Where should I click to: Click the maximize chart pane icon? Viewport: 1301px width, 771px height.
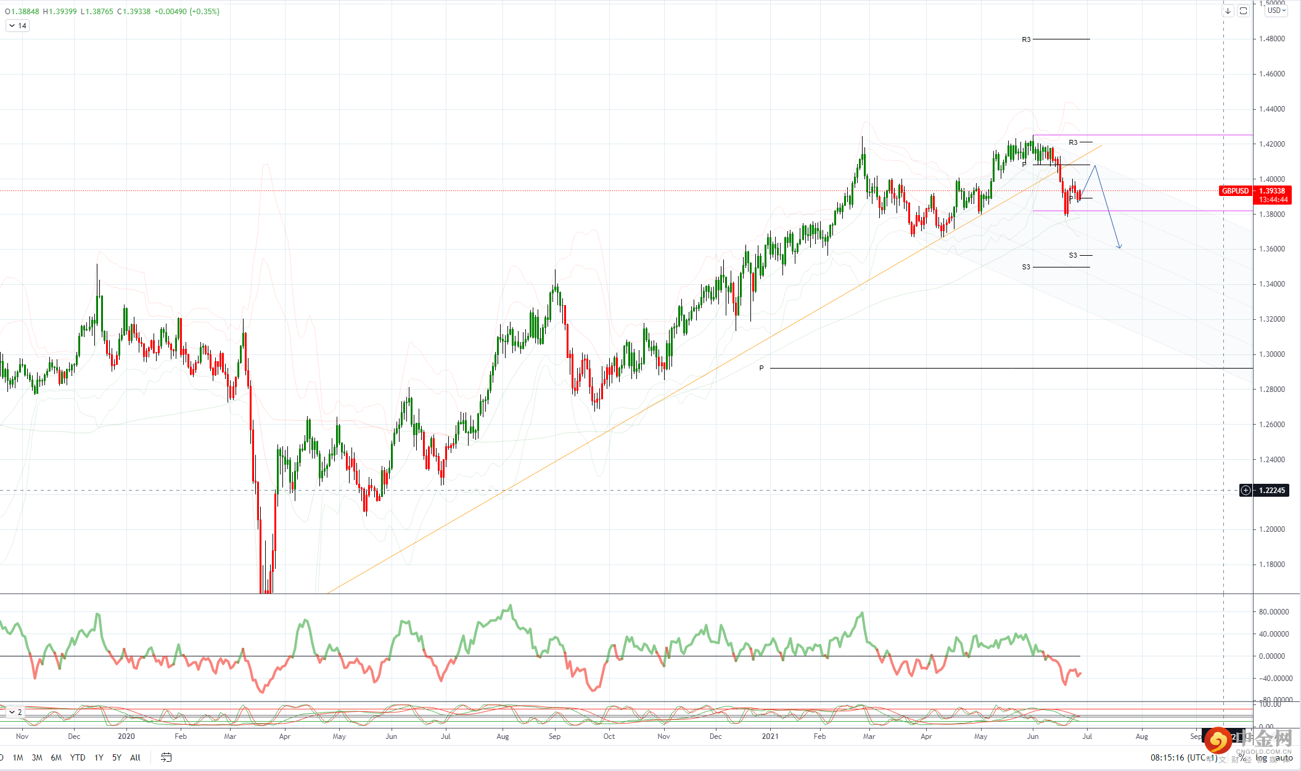[x=1243, y=11]
